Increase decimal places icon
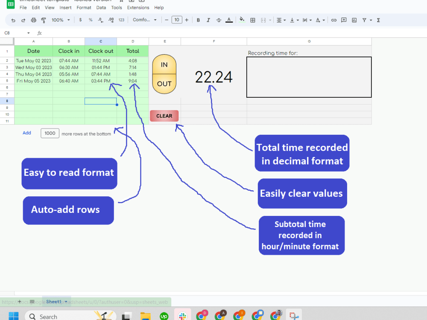The image size is (427, 320). pos(111,20)
